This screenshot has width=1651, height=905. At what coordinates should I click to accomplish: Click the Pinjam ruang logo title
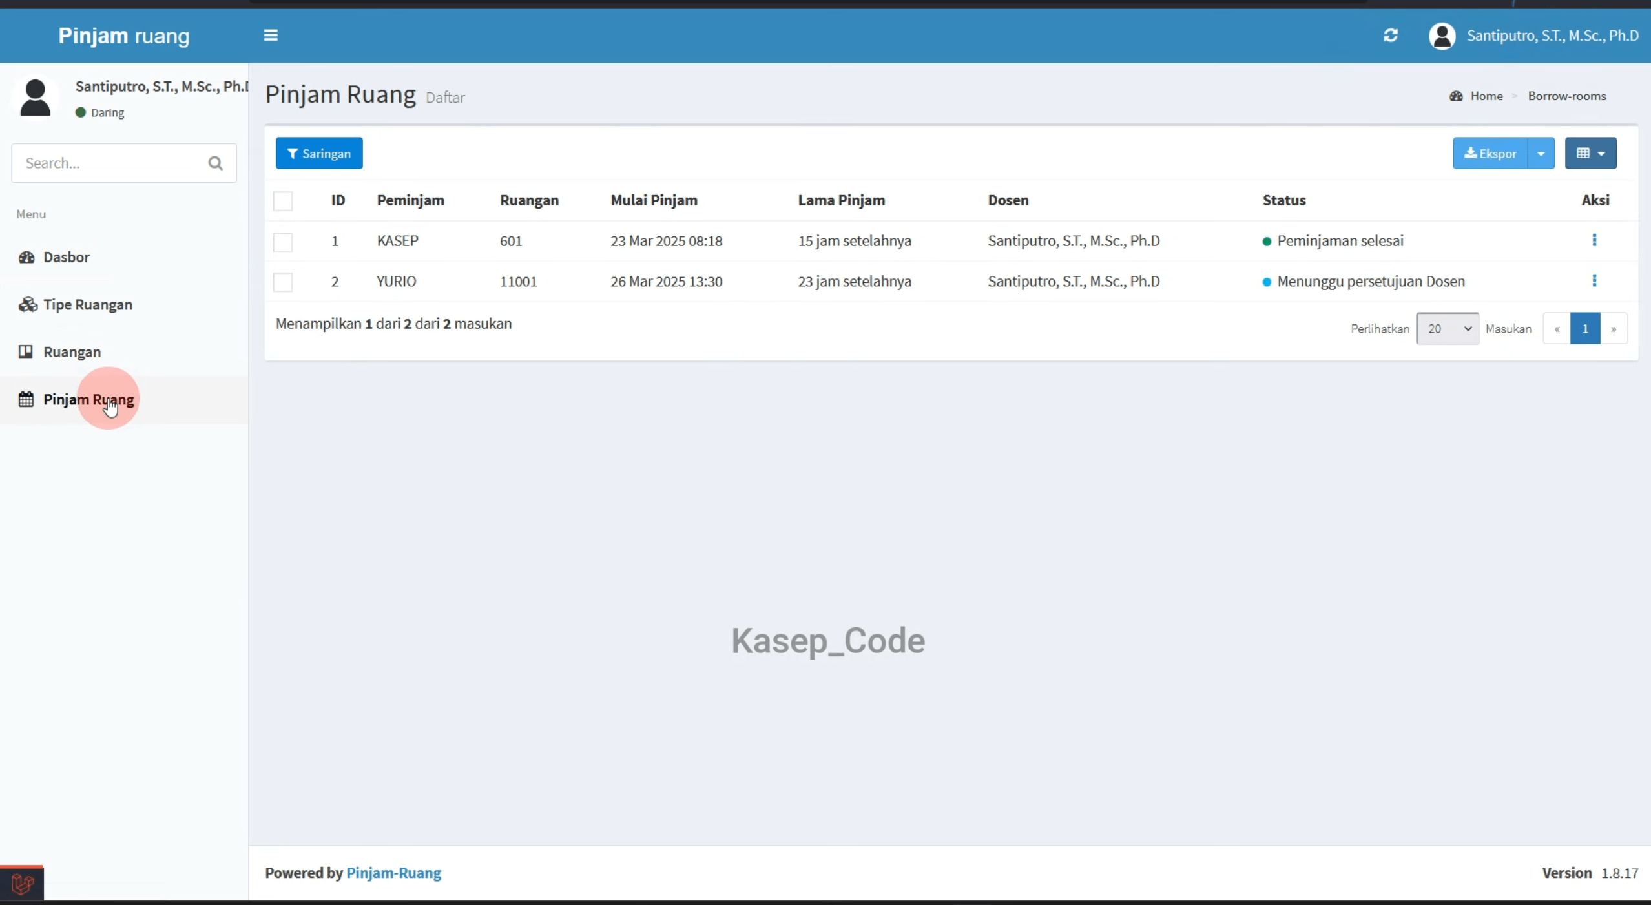point(124,36)
